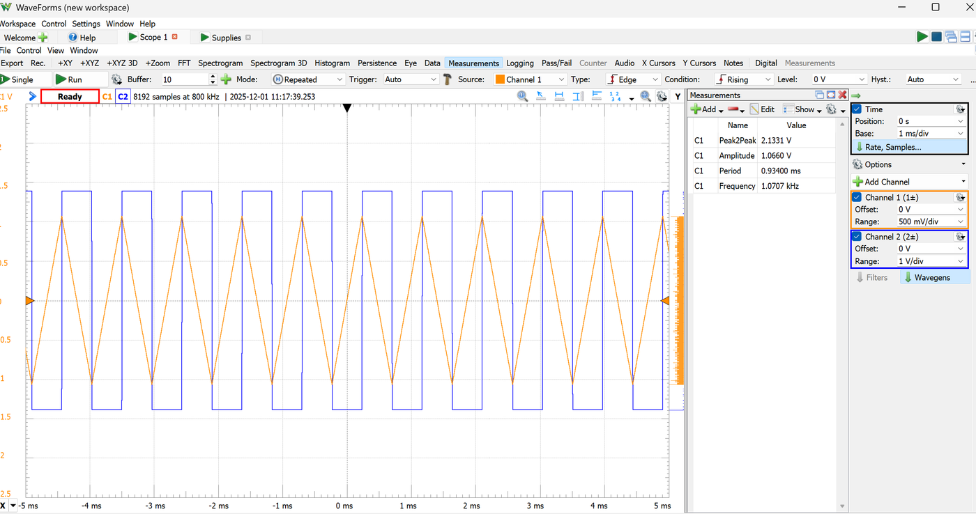
Task: Maximize the Measurements panel
Action: (x=831, y=95)
